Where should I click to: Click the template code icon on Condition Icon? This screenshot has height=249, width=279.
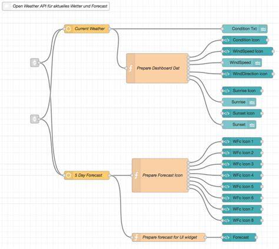click(x=227, y=40)
